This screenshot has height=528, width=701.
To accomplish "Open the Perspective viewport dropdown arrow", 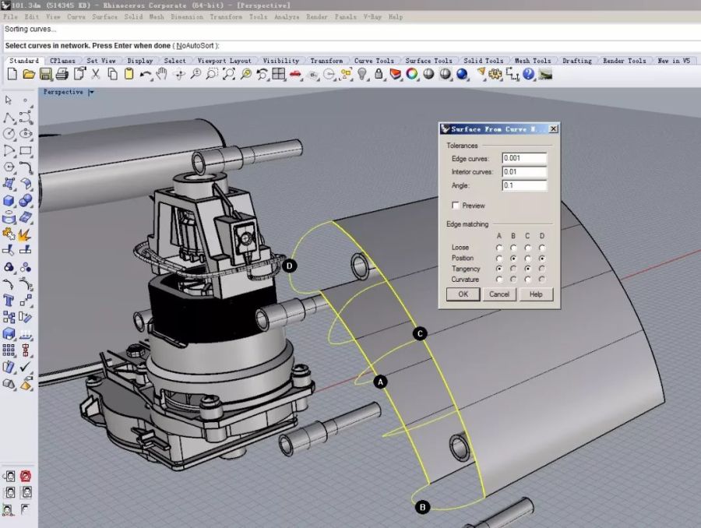I will pos(91,92).
